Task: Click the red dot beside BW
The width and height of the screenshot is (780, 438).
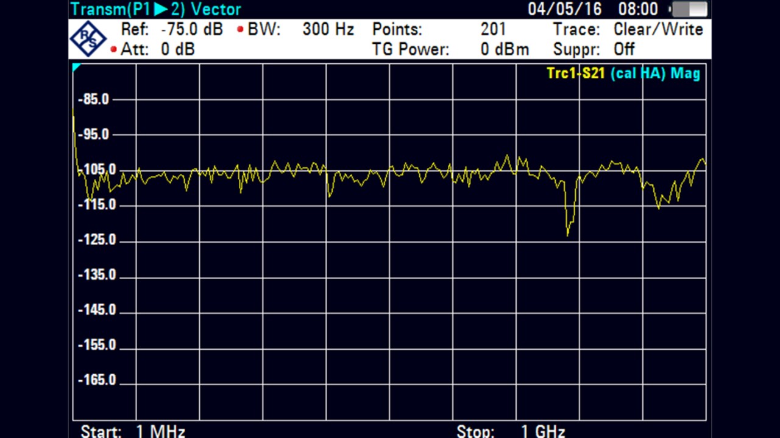Action: pyautogui.click(x=241, y=29)
